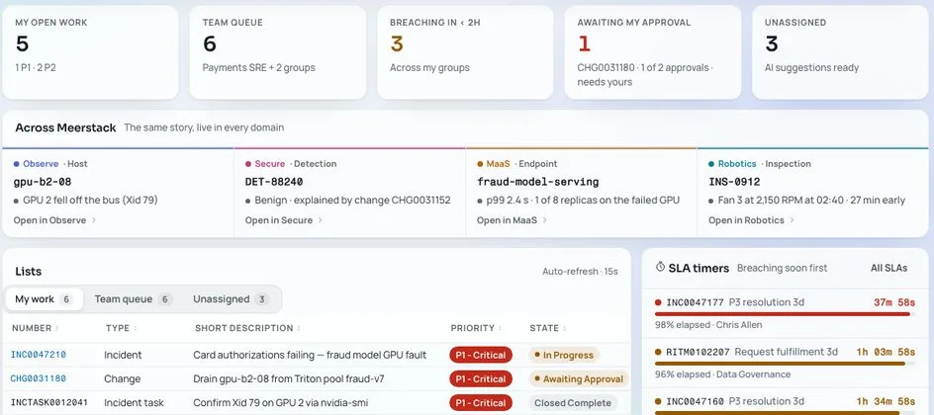Click the sort icon beside STATE header
The image size is (934, 415).
(x=564, y=328)
